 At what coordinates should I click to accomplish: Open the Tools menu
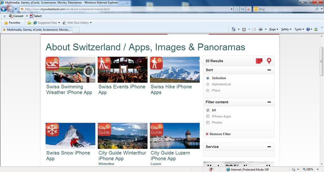click(x=299, y=29)
